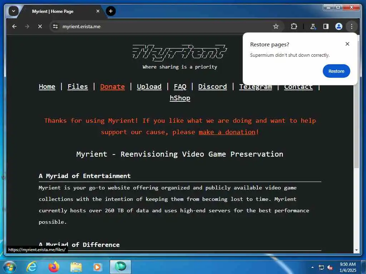Open the clock showing 9:50 AM
The width and height of the screenshot is (366, 274).
click(348, 267)
